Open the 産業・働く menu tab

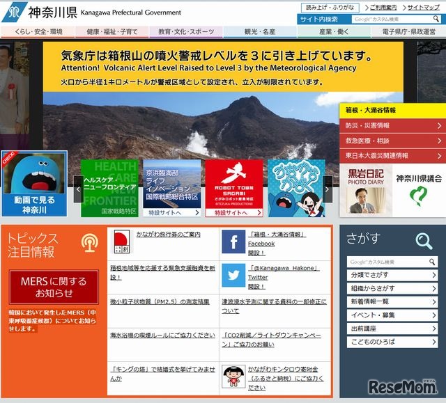[x=334, y=32]
